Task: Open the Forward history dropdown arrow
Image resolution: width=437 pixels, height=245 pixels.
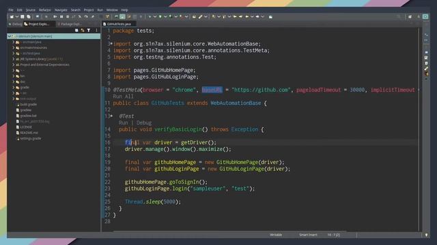Action: click(262, 16)
